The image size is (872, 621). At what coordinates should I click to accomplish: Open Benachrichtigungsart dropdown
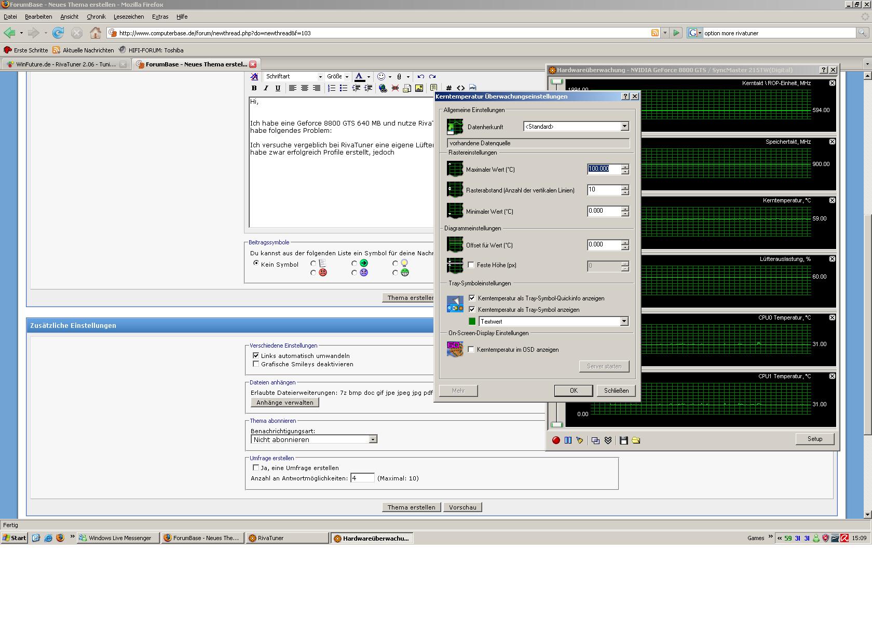coord(373,439)
